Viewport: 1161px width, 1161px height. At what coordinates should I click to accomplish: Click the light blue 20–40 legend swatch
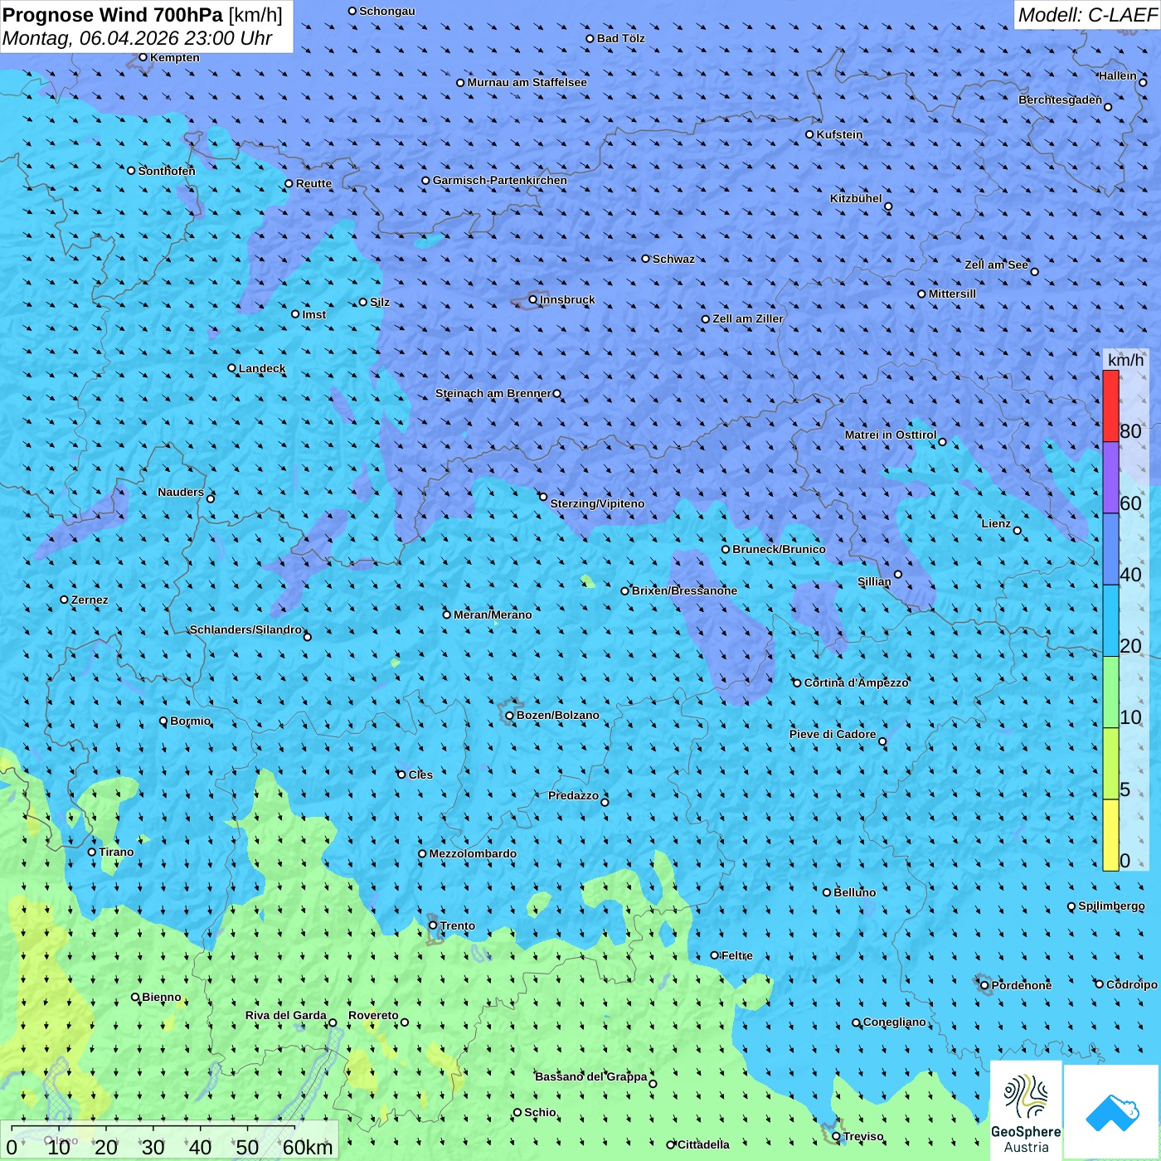1110,621
